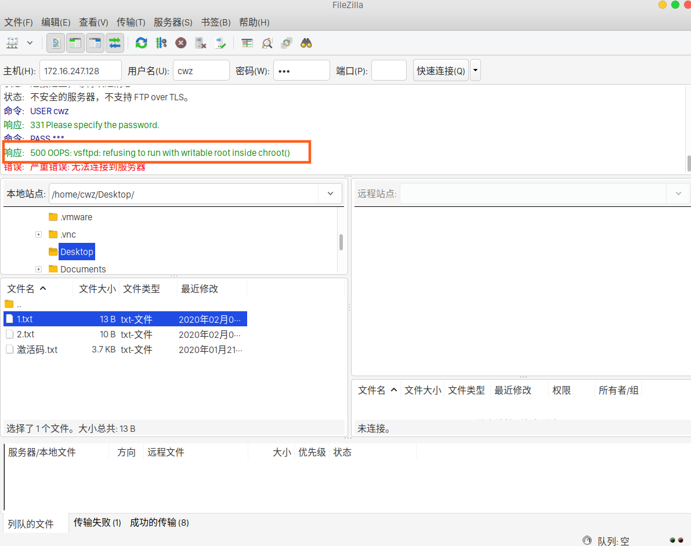Image resolution: width=691 pixels, height=546 pixels.
Task: Open the 书签(B) menu
Action: pos(216,23)
